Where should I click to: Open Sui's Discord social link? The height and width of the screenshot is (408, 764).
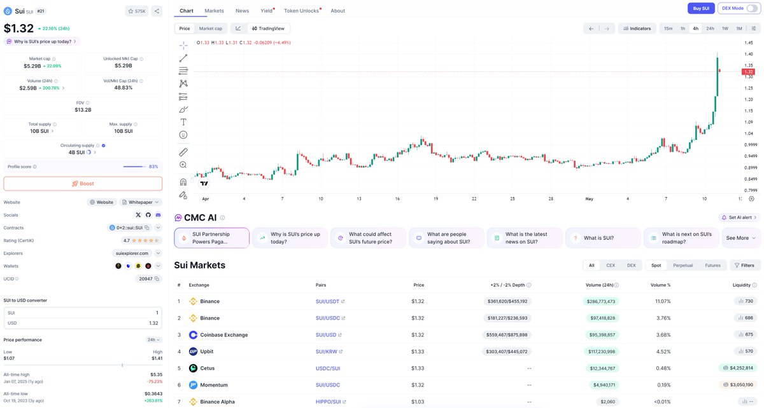(x=158, y=215)
